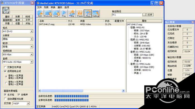Click the 分辨率: 640x480 property row

coord(142,46)
